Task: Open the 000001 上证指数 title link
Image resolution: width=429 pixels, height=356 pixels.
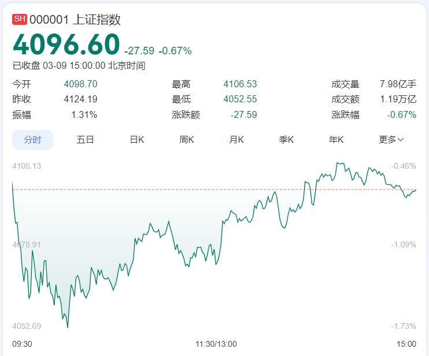Action: point(75,19)
